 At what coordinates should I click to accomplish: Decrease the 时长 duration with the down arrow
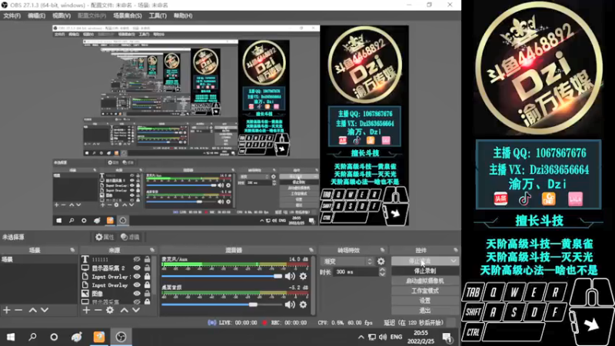pyautogui.click(x=382, y=274)
